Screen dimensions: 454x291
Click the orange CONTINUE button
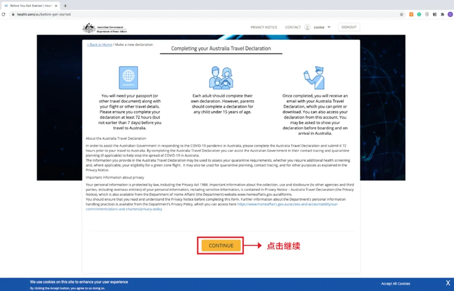pos(221,245)
